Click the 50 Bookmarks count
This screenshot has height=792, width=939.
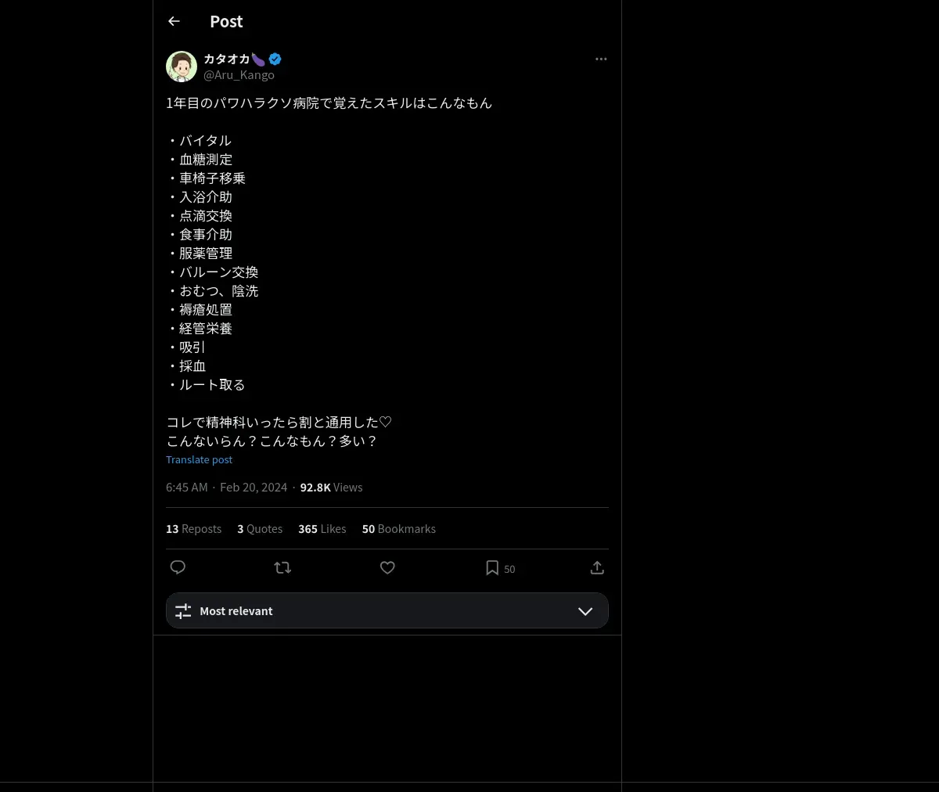click(398, 529)
